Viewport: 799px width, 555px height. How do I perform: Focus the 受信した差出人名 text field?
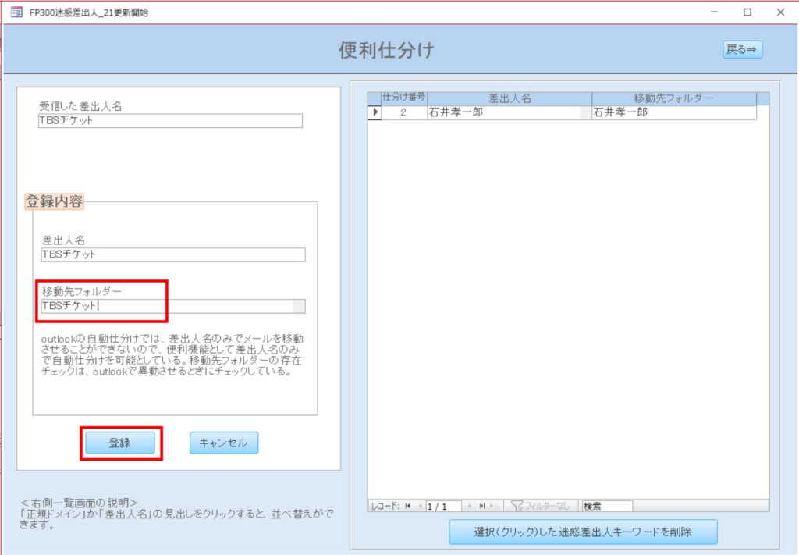[170, 121]
